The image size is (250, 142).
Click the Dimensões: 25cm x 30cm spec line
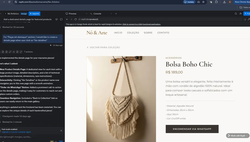(179, 110)
